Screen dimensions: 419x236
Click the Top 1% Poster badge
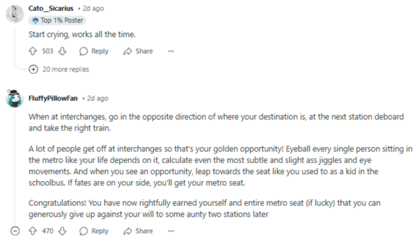click(57, 20)
